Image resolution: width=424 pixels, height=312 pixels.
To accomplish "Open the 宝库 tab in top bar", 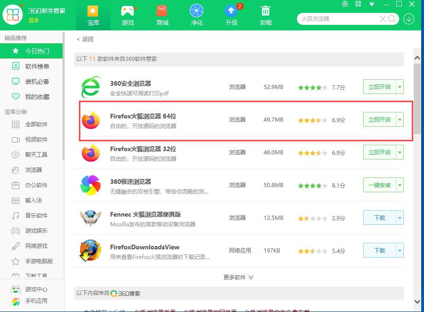I will point(93,15).
